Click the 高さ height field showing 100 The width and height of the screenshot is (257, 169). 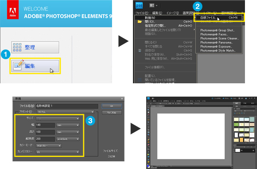[45, 132]
